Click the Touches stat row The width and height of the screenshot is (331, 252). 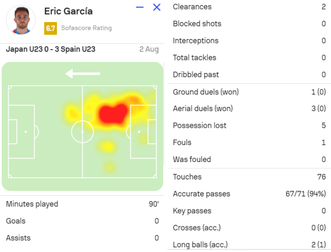click(249, 177)
